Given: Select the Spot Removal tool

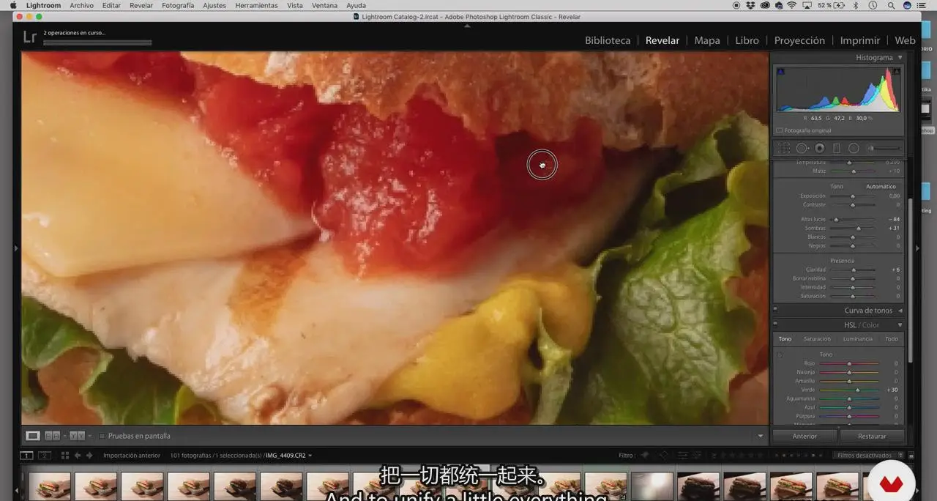Looking at the screenshot, I should pyautogui.click(x=802, y=148).
